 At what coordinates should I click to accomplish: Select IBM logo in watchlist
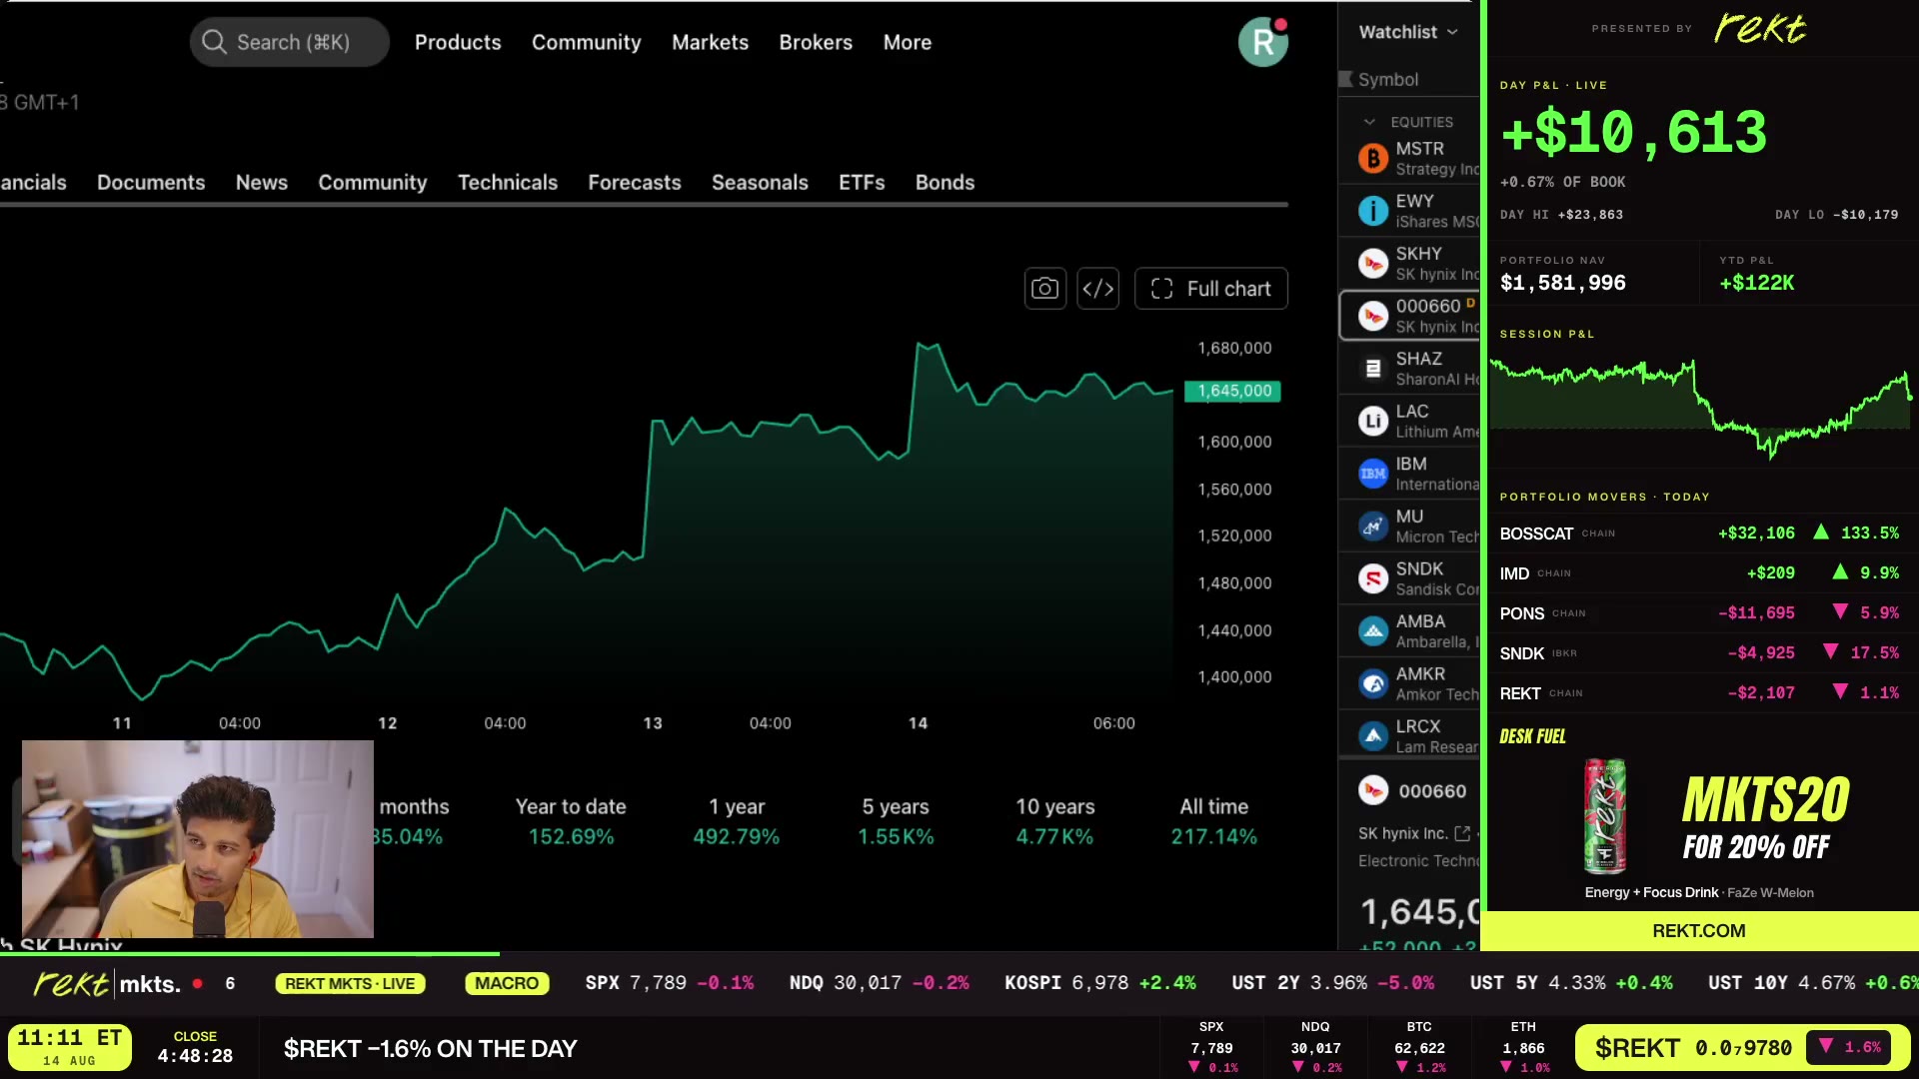click(1373, 474)
